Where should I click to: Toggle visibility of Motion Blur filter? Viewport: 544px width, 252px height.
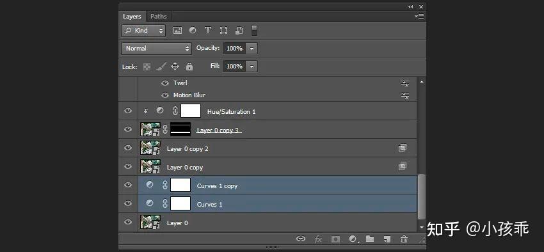165,95
